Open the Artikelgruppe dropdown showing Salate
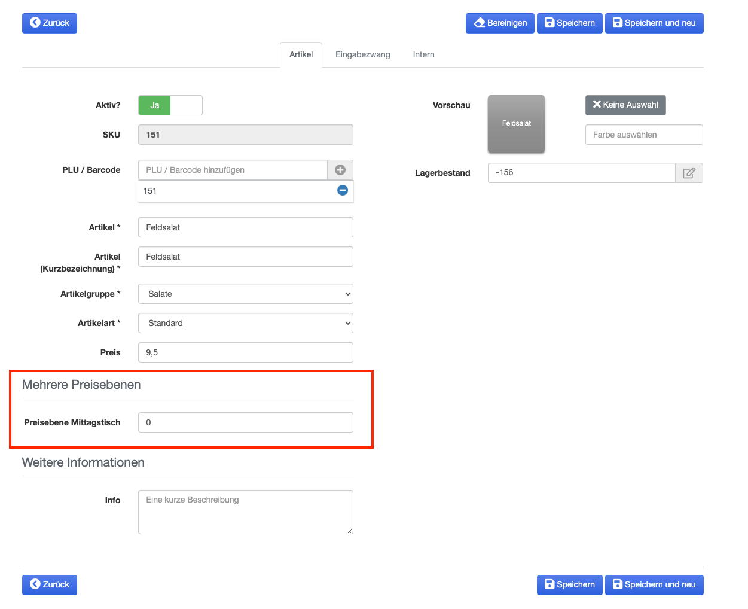Viewport: 748px width, 609px height. (246, 294)
